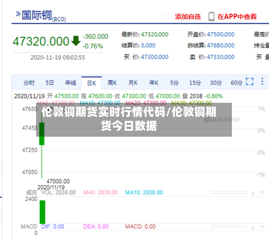Click 开盘价 value 47500.000
Viewport: 269px width, 240px height.
point(221,34)
